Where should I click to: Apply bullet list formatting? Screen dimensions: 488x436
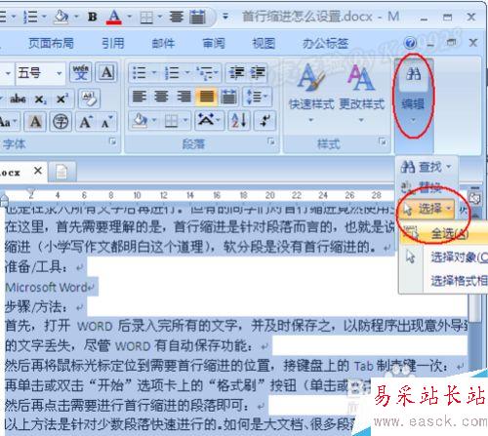(140, 73)
